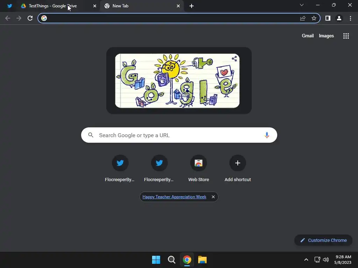Screen dimensions: 358x268
Task: Open the Windows Start menu
Action: [x=156, y=260]
